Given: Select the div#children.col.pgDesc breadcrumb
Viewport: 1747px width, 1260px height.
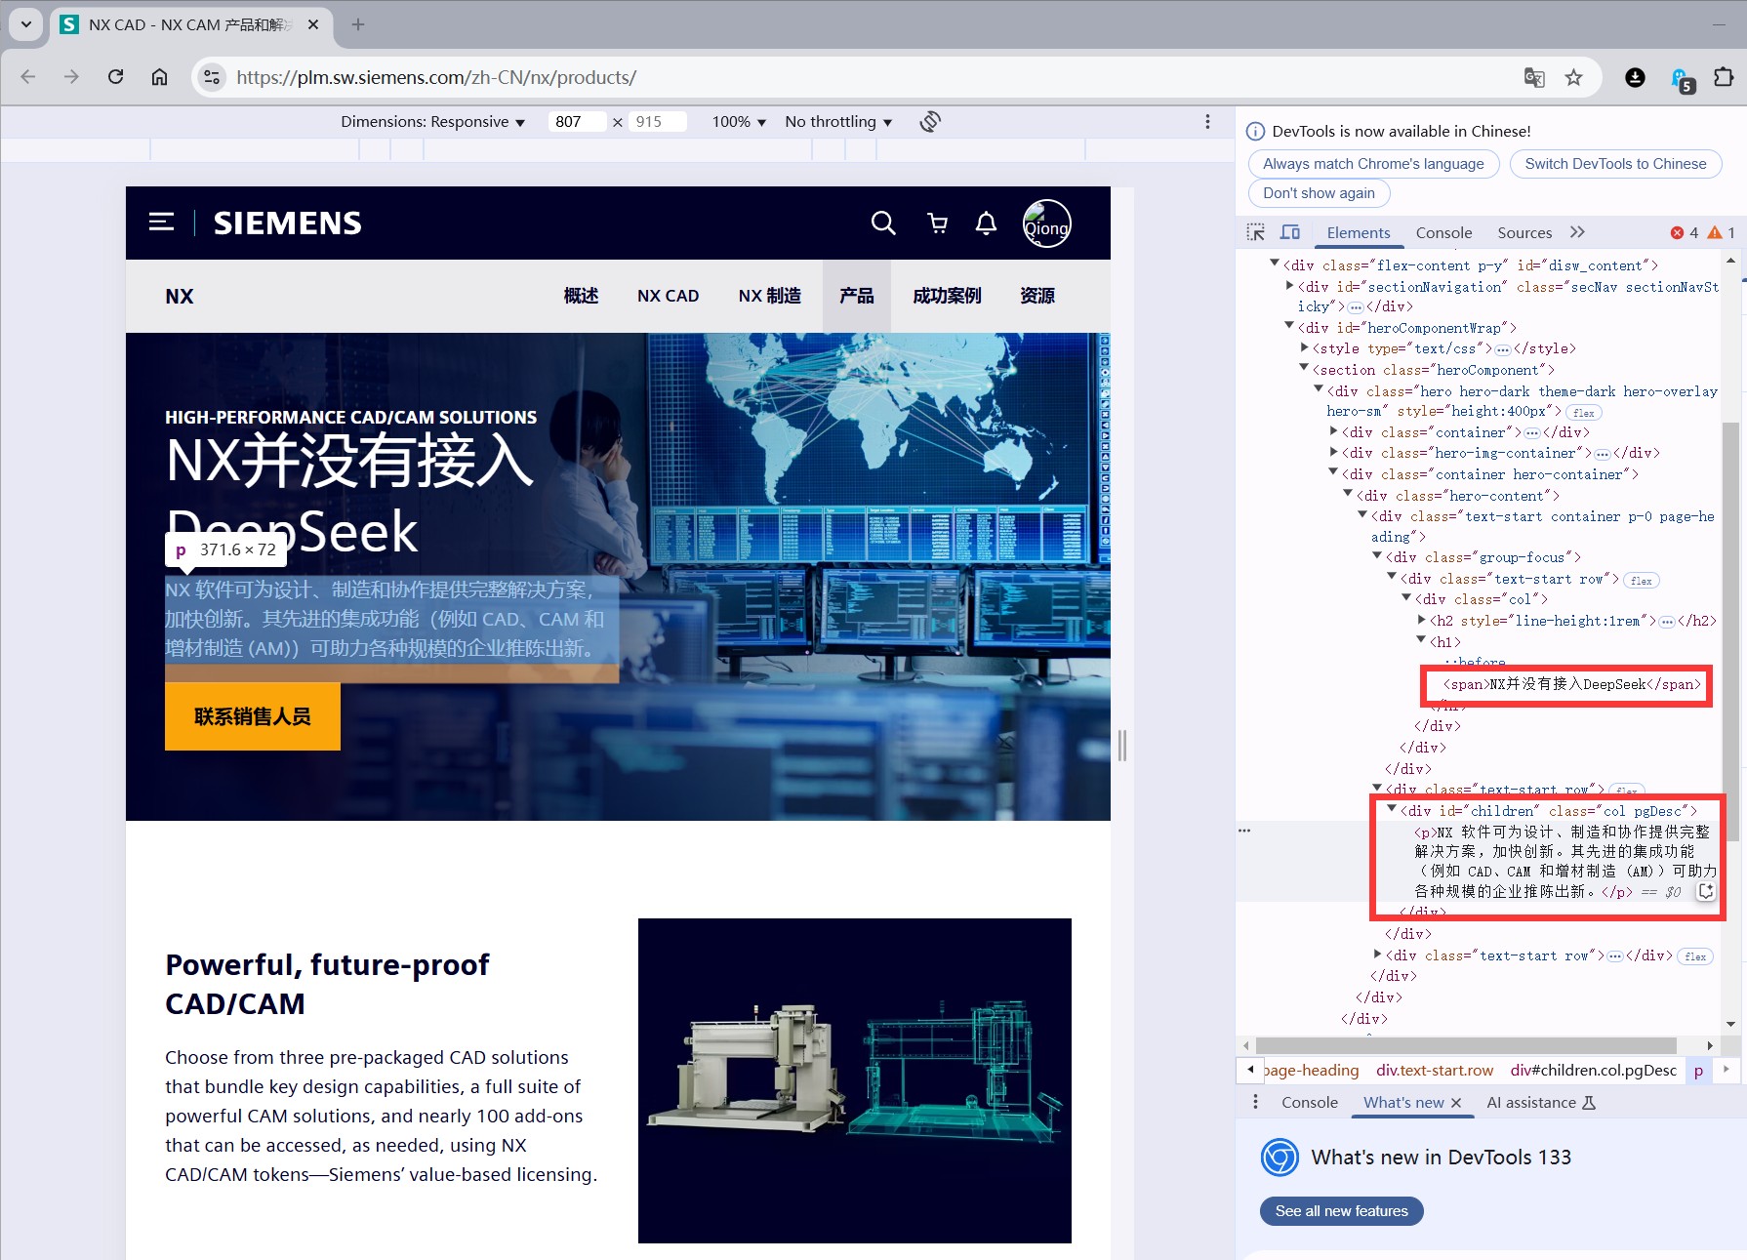Looking at the screenshot, I should click(1593, 1070).
